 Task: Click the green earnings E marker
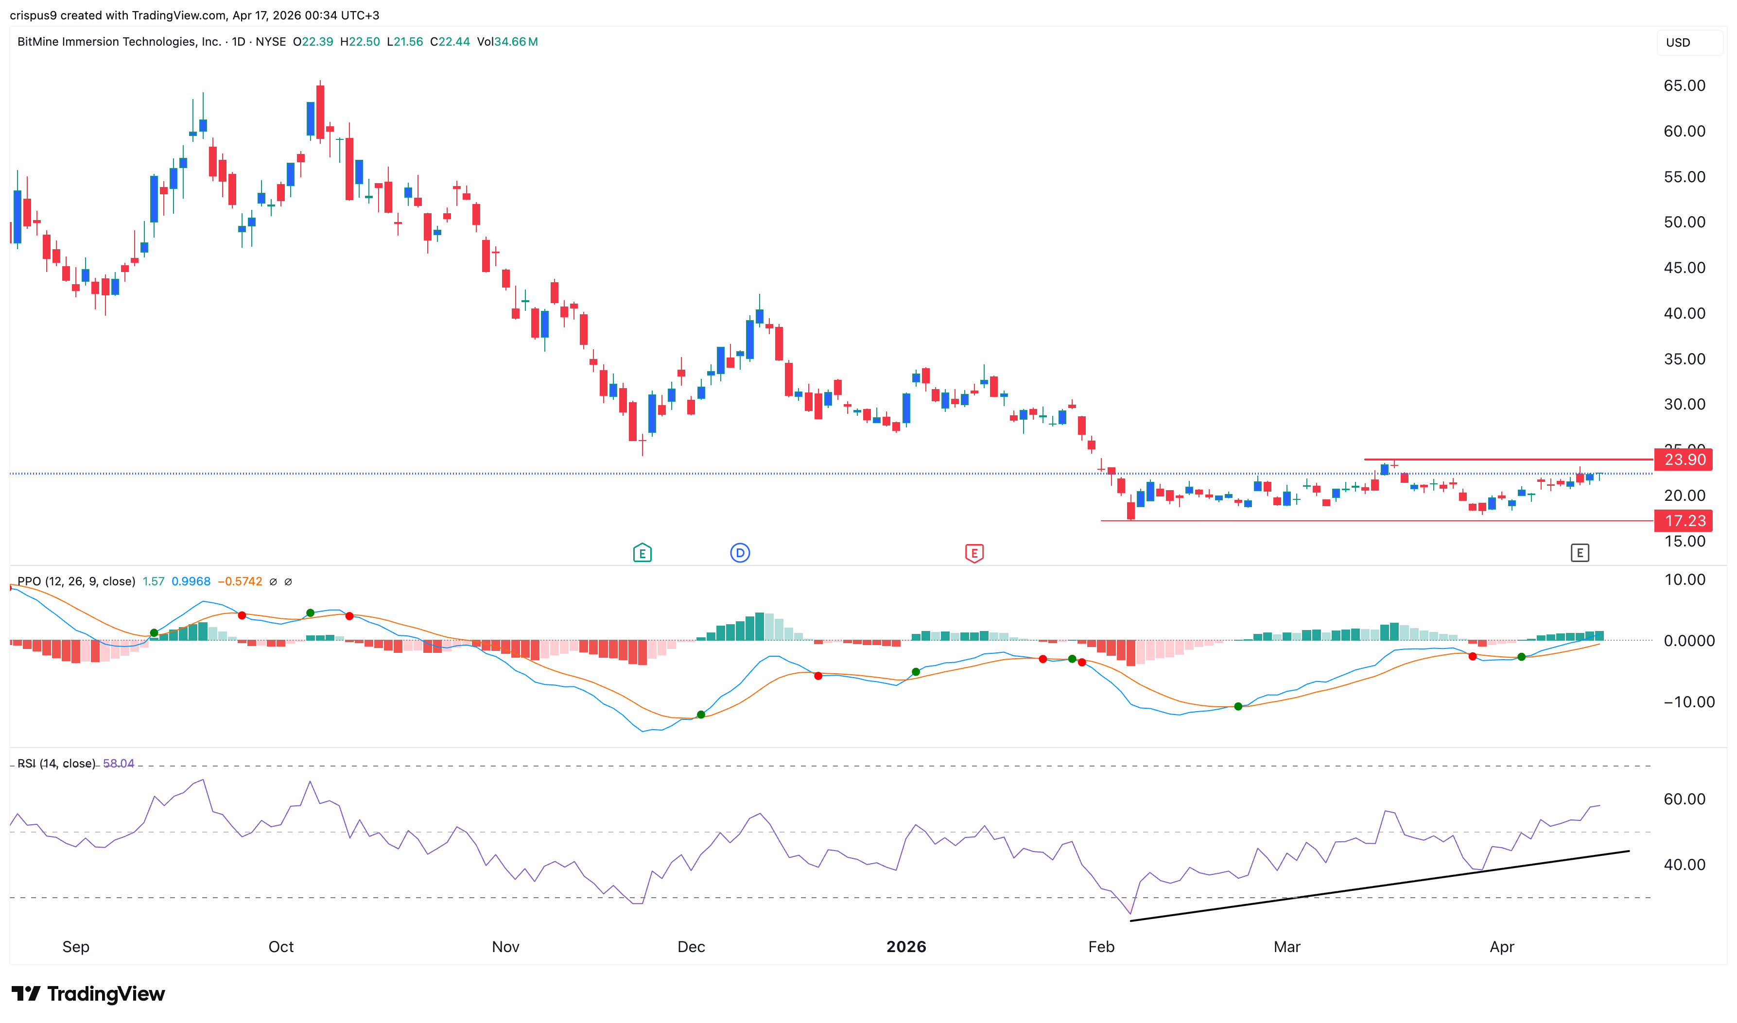pos(642,553)
